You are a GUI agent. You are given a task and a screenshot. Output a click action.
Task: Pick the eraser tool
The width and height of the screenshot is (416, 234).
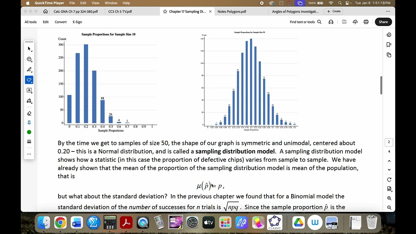29,113
